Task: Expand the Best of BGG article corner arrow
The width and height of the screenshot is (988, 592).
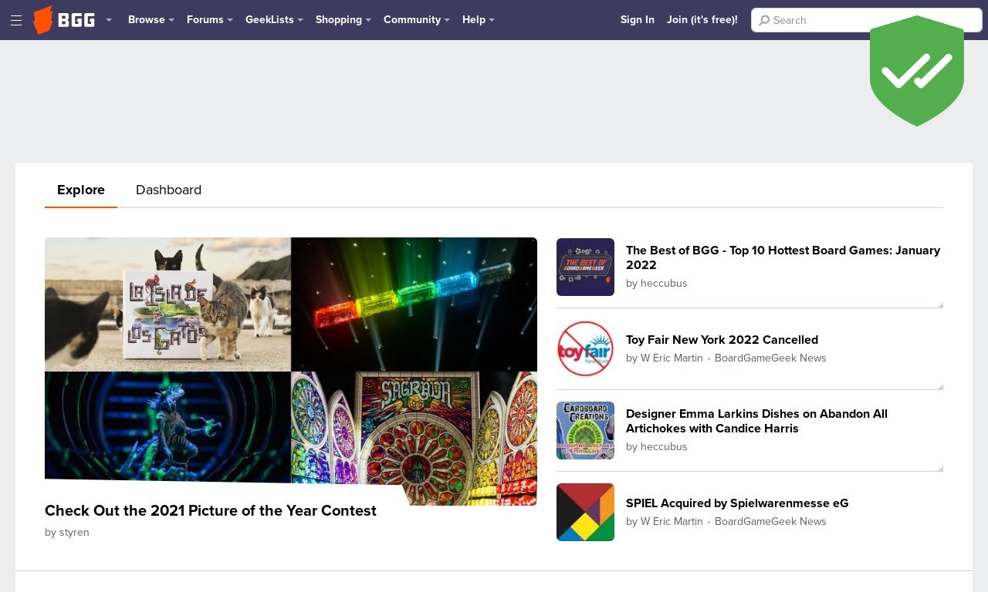Action: click(940, 305)
